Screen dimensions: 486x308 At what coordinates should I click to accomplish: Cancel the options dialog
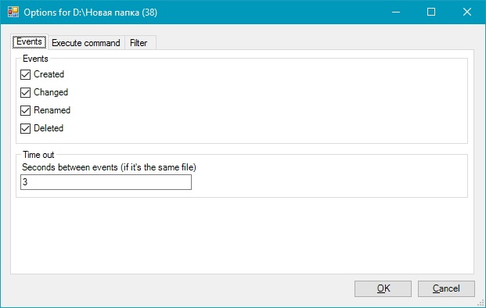pos(446,288)
